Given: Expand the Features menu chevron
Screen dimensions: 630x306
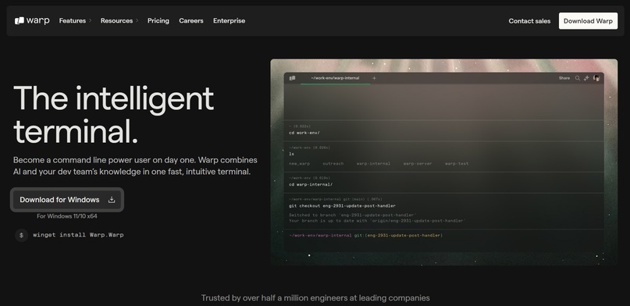Looking at the screenshot, I should click(x=90, y=20).
